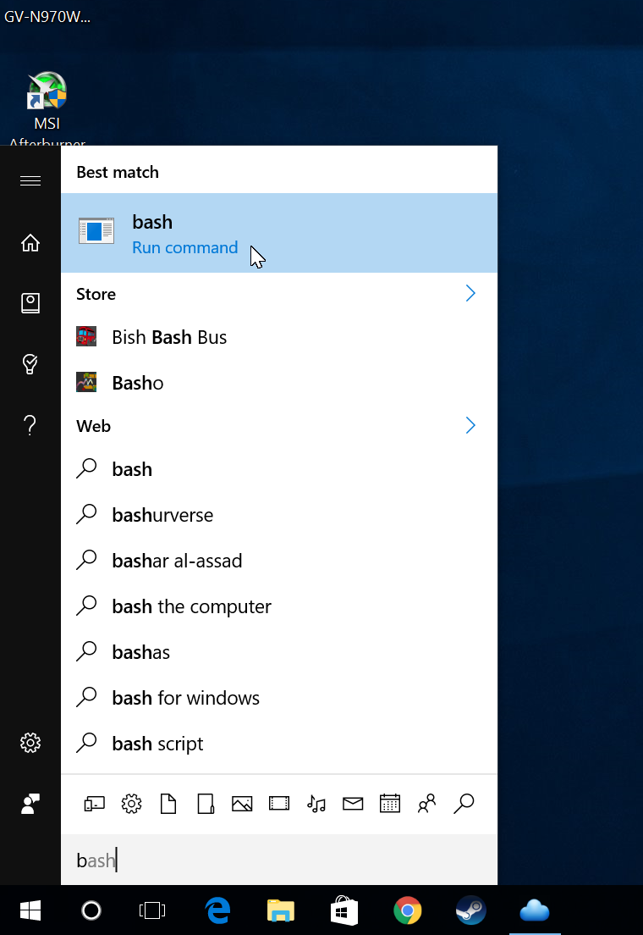This screenshot has height=935, width=643.
Task: Click the Basho app icon
Action: tap(86, 382)
